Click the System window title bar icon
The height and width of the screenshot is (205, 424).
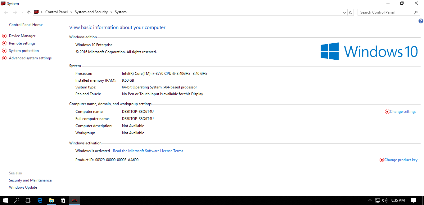point(3,4)
